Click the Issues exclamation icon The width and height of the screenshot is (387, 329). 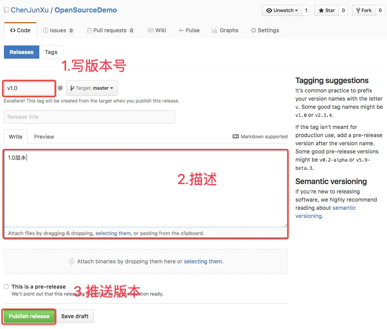pyautogui.click(x=46, y=30)
